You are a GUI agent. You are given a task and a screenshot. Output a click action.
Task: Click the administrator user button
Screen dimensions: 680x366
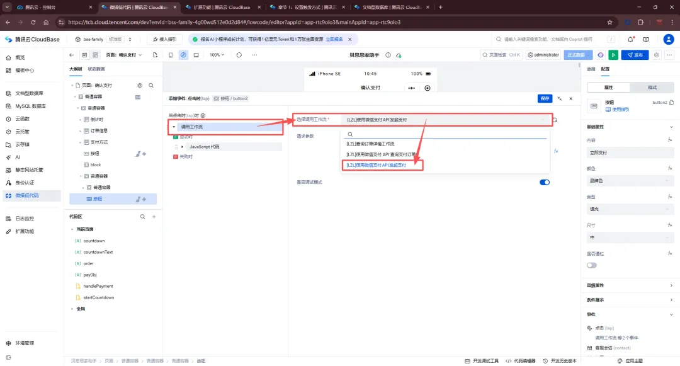[x=543, y=55]
